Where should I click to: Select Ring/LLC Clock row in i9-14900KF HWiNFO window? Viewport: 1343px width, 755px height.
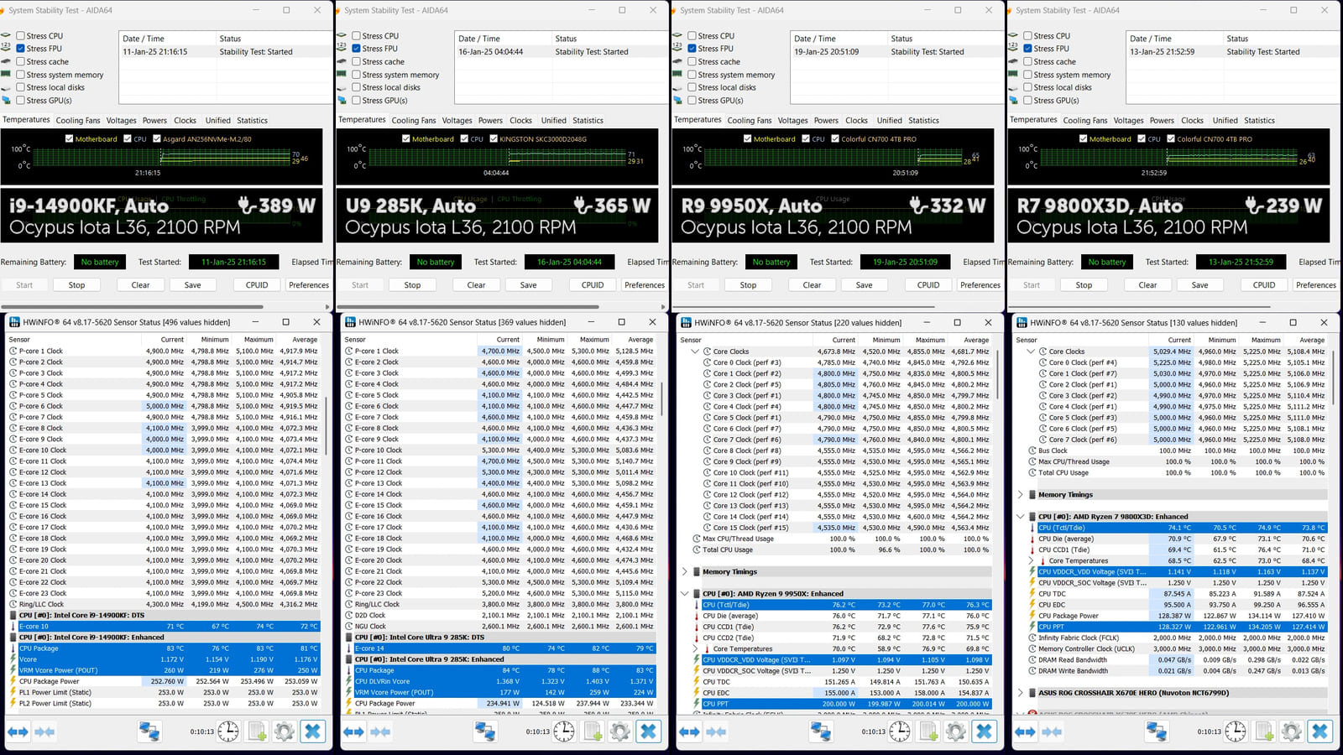tap(164, 604)
